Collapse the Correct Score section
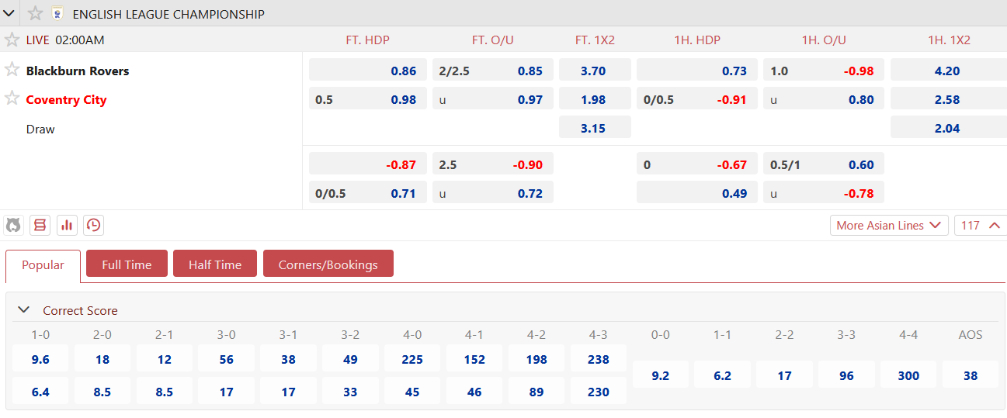Viewport: 1007px width, 418px height. pos(24,310)
